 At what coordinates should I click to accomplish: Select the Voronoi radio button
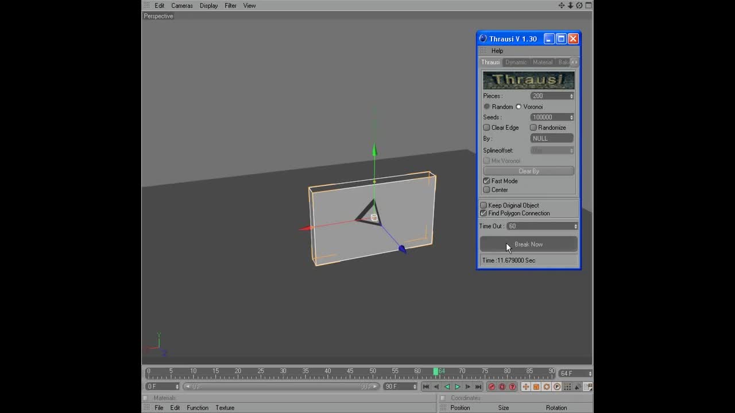coord(519,107)
